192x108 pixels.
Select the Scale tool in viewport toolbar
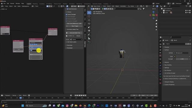89,27
